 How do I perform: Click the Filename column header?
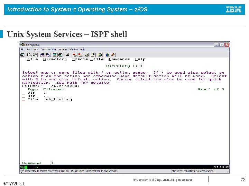coord(54,89)
